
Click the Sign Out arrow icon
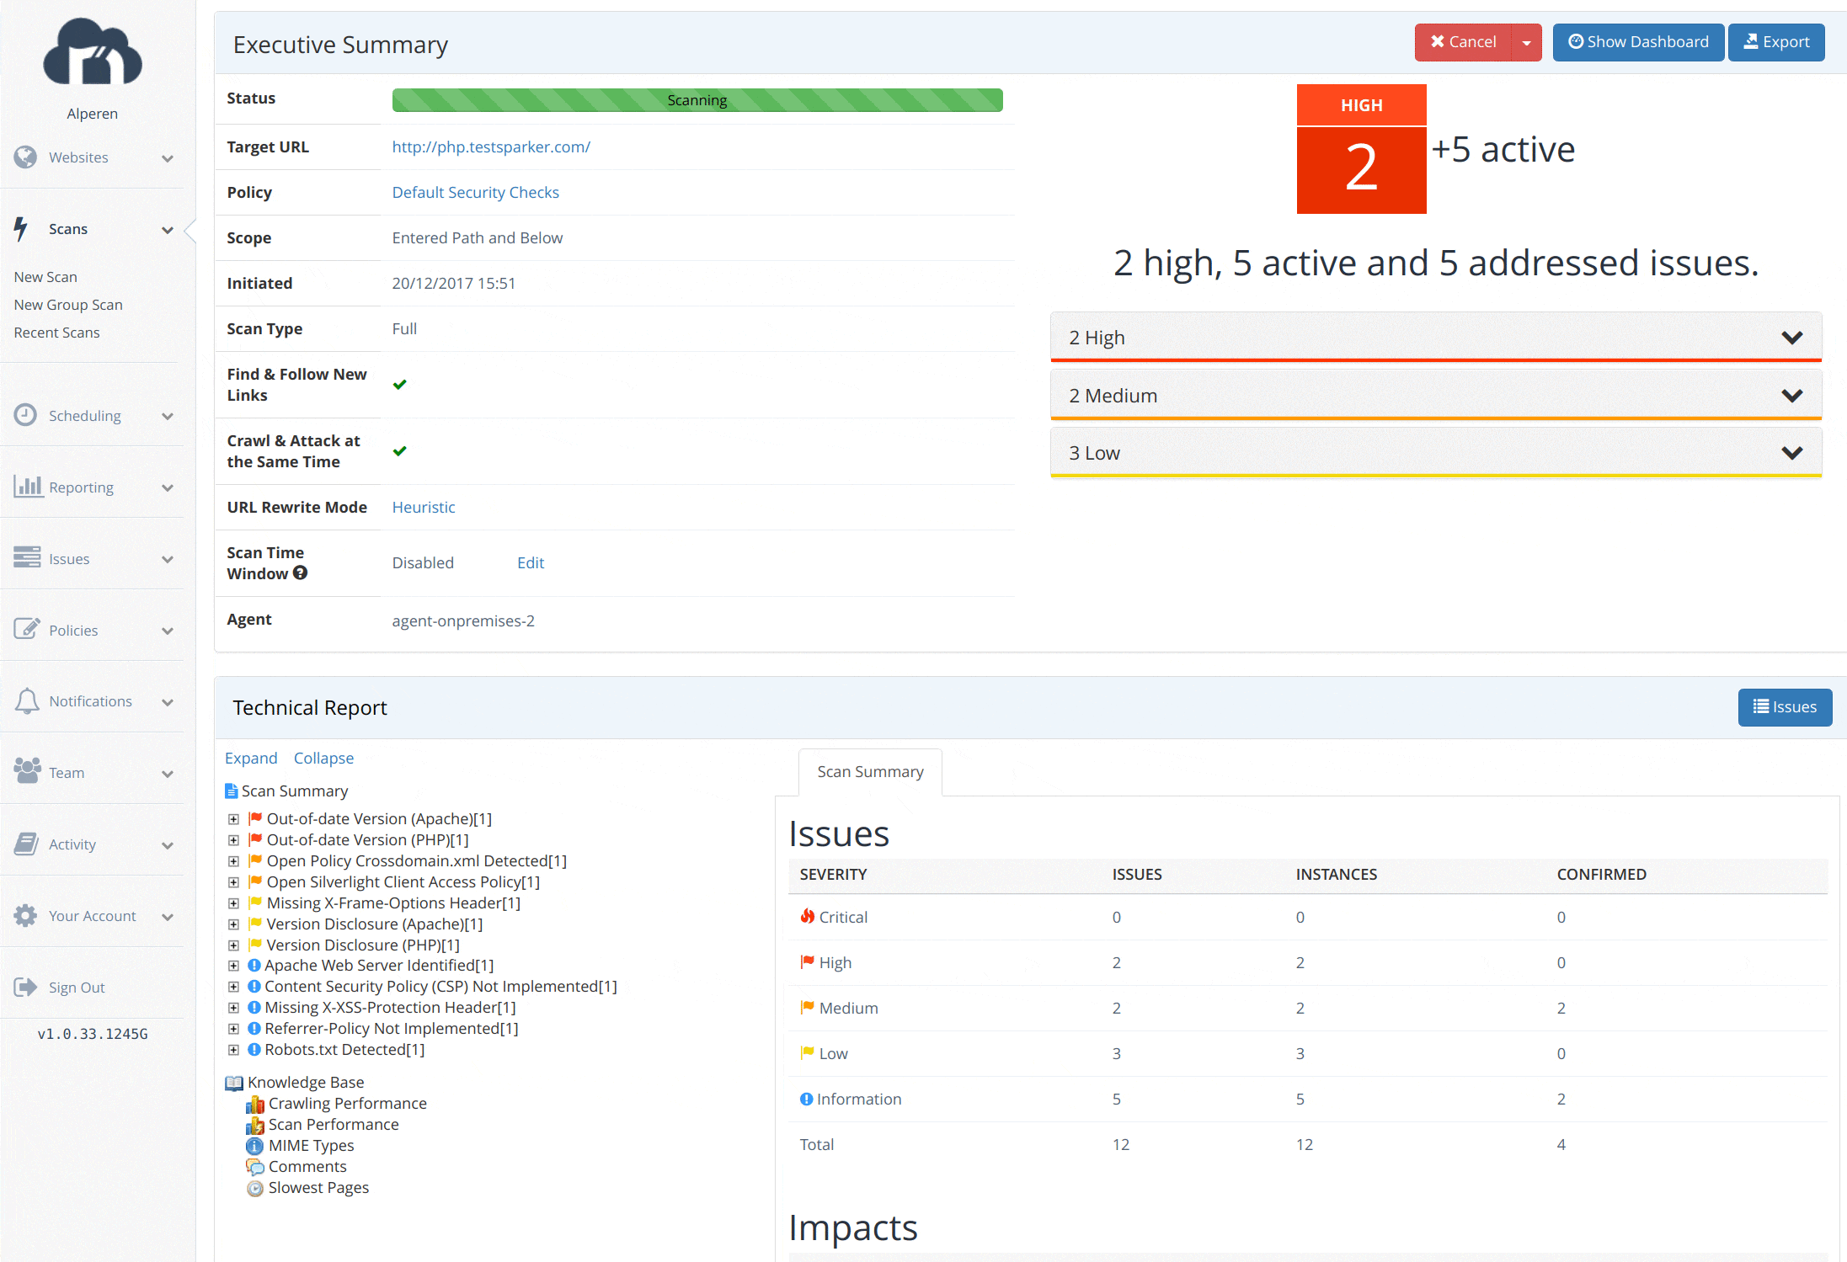pos(26,987)
